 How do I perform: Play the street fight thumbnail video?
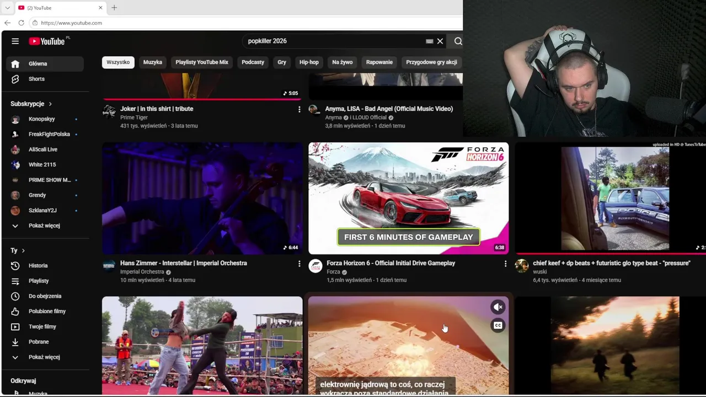pos(202,346)
